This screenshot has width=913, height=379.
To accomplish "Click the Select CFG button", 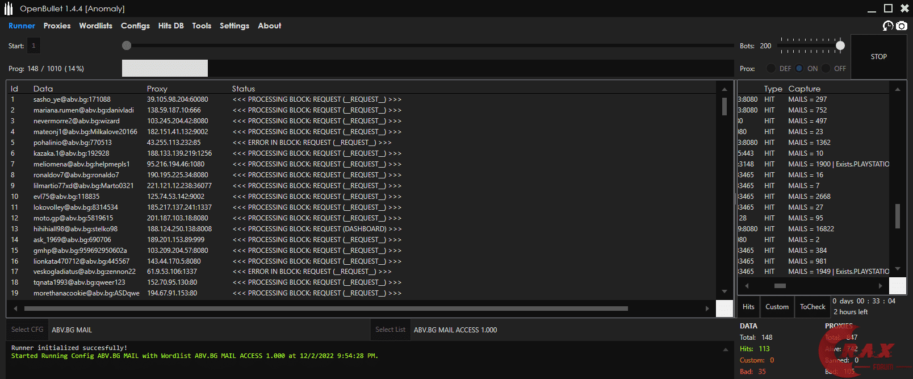I will pos(27,330).
